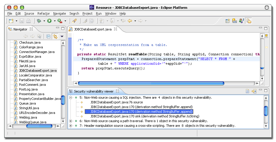Click the New wizard toolbar icon
This screenshot has height=142, width=276.
11,21
